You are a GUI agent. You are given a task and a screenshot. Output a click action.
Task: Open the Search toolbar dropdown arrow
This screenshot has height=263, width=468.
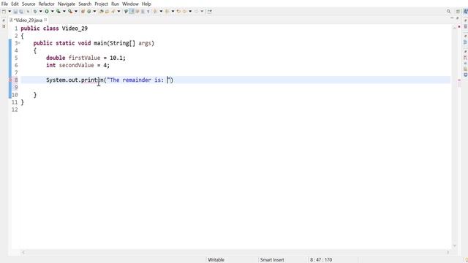pos(118,12)
